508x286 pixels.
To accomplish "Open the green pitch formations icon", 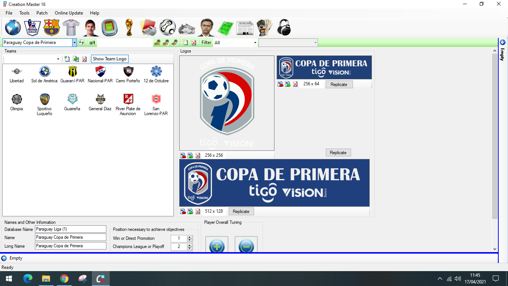I will pos(225,28).
